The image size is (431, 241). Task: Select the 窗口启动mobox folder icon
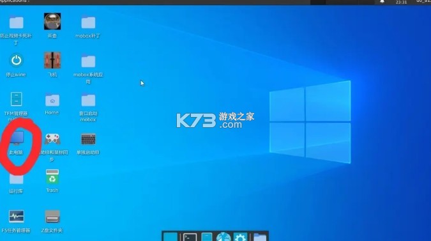pos(88,100)
